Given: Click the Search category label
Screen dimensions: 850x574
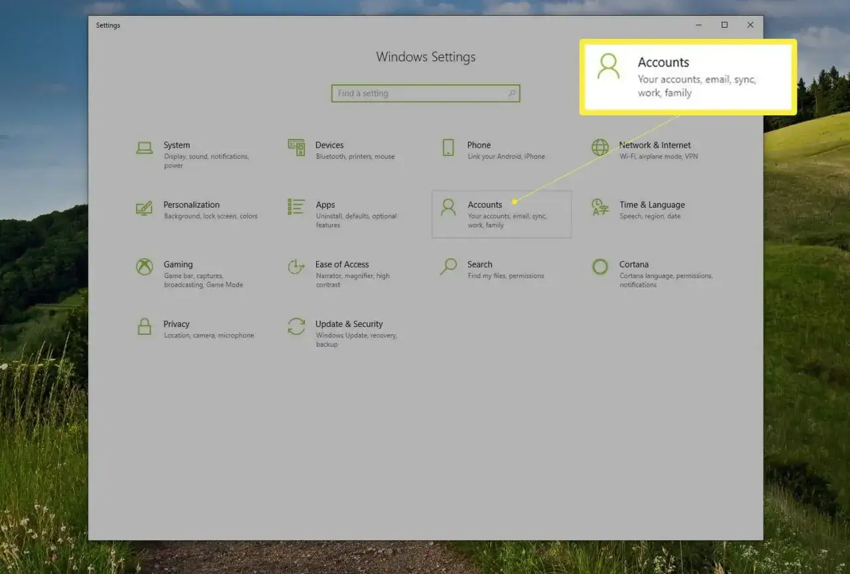Looking at the screenshot, I should click(x=479, y=264).
